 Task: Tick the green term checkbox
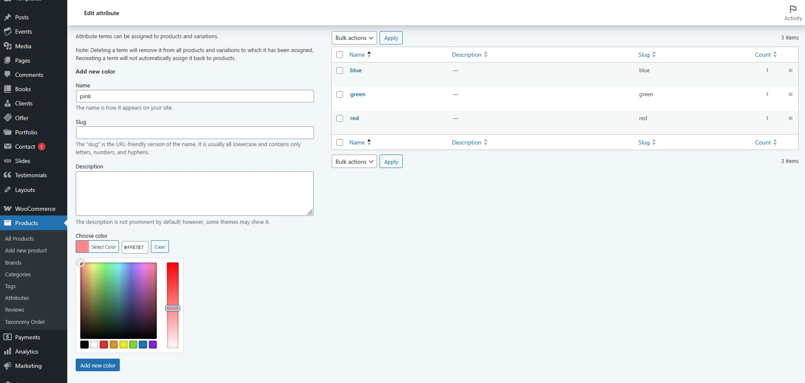tap(340, 94)
